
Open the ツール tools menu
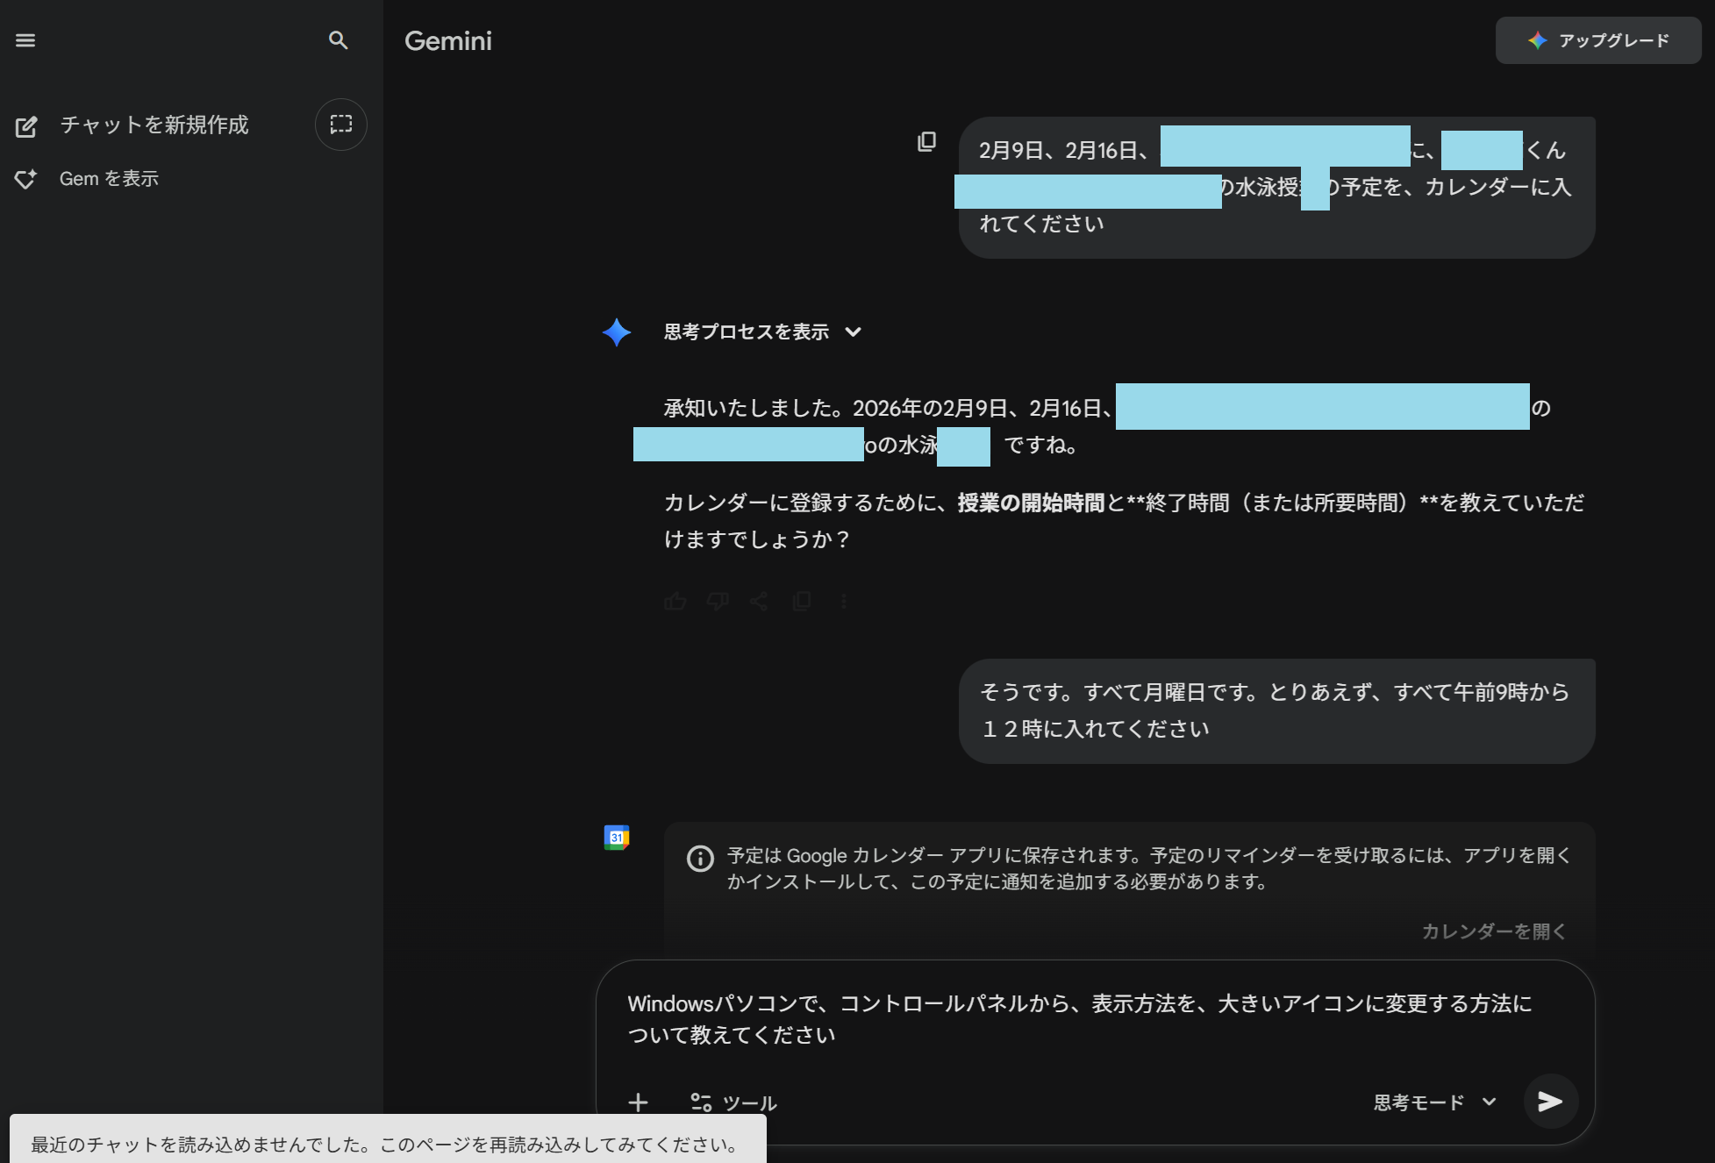(733, 1102)
